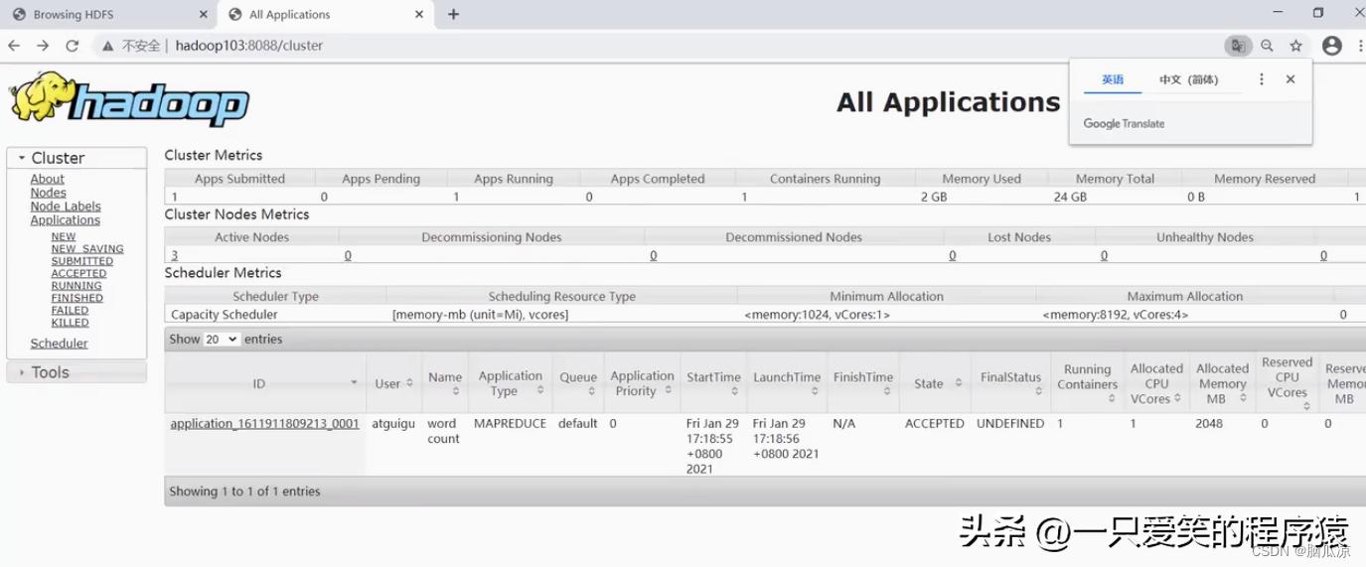This screenshot has height=567, width=1366.
Task: Open new tab with plus icon
Action: click(453, 14)
